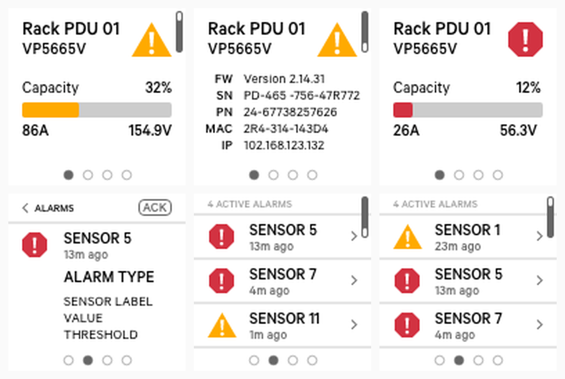This screenshot has height=379, width=565.
Task: Select third page dot under 26A capacity card
Action: pyautogui.click(x=478, y=175)
